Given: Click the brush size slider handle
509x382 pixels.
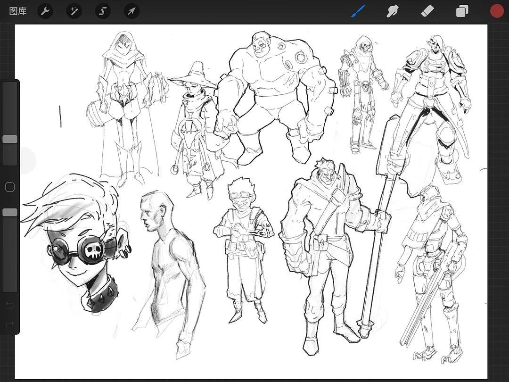Looking at the screenshot, I should point(10,139).
